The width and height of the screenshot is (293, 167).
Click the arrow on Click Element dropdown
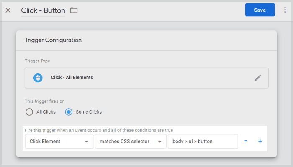(87, 142)
